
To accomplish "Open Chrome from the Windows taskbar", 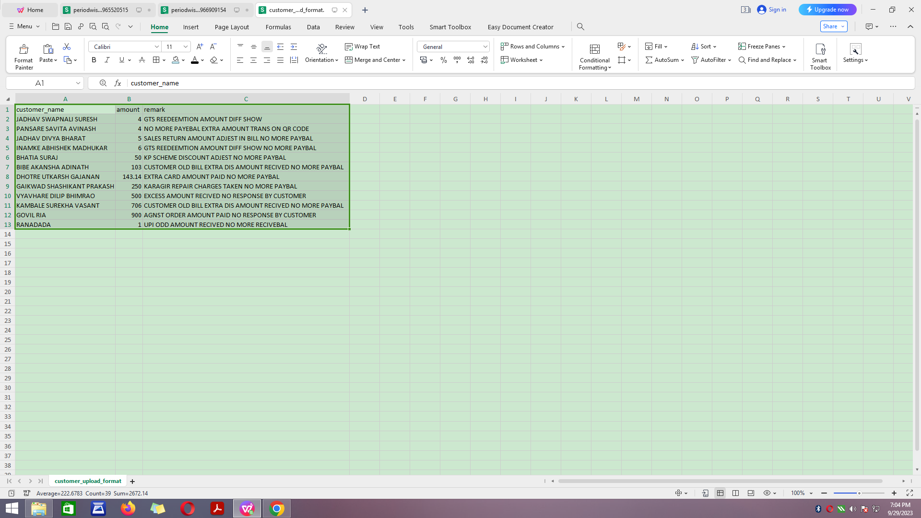I will (277, 508).
